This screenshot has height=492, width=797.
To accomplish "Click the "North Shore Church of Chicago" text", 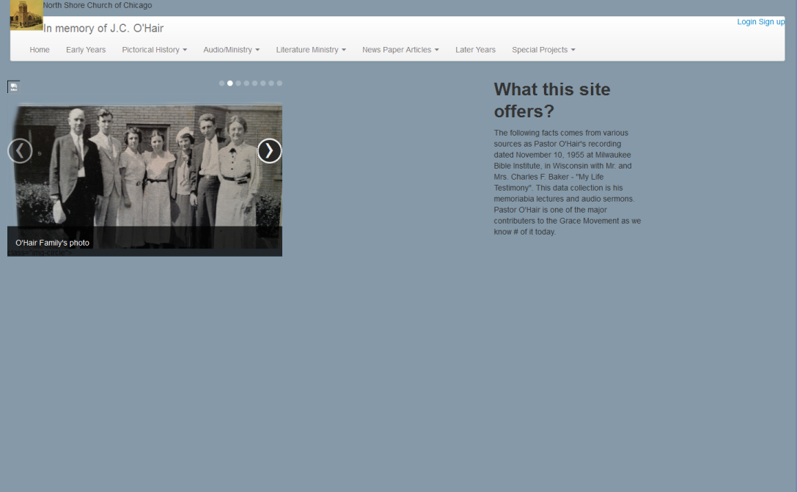I will coord(98,5).
